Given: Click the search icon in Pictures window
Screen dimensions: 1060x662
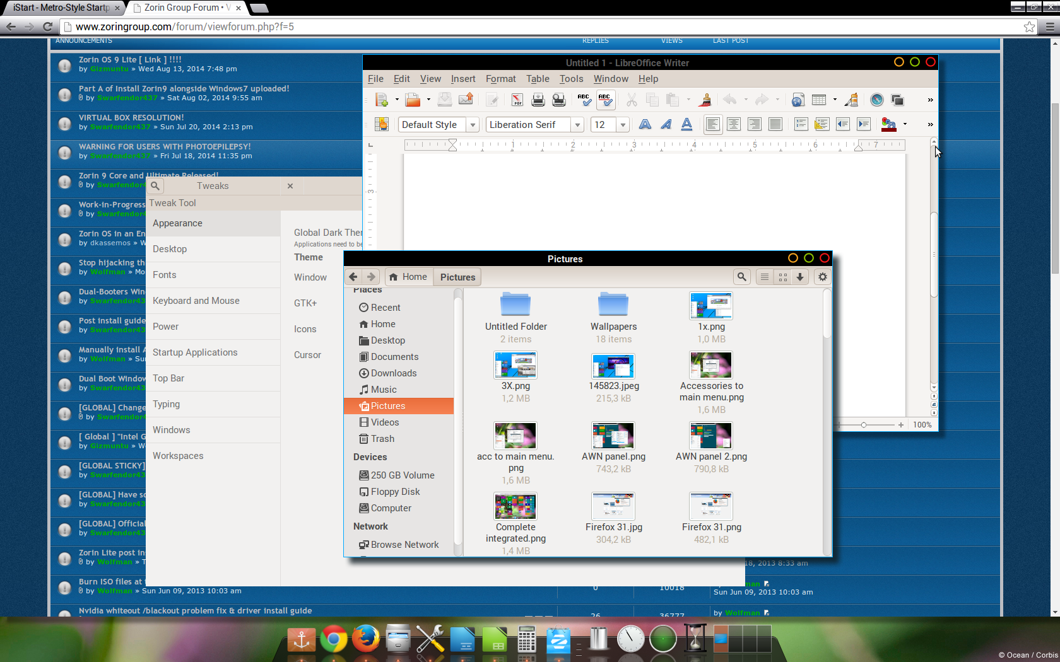Looking at the screenshot, I should click(x=742, y=277).
